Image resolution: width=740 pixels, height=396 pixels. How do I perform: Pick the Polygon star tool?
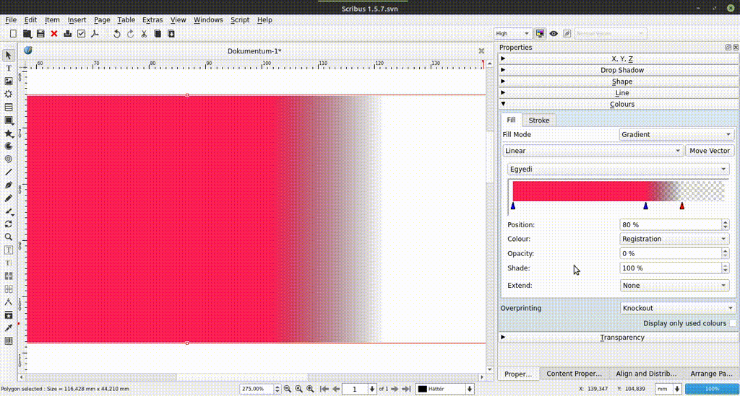(9, 133)
